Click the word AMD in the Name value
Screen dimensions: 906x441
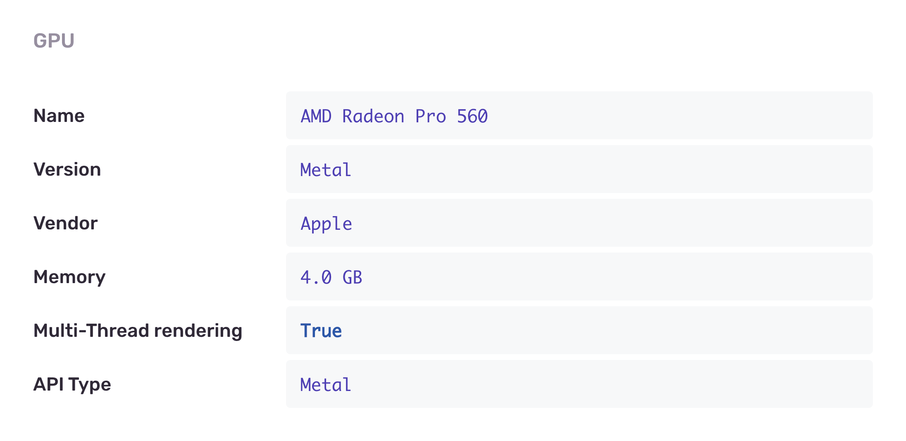(316, 116)
